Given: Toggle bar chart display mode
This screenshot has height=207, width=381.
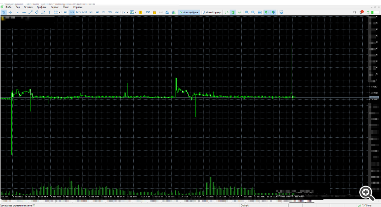Looking at the screenshot, I should click(x=227, y=12).
